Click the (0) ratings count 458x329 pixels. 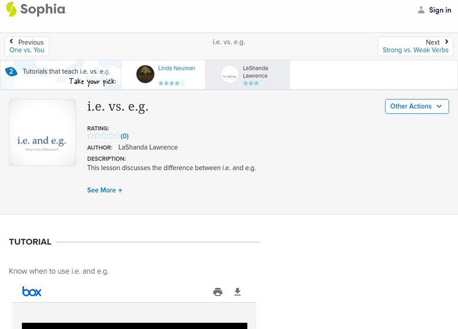tap(125, 136)
